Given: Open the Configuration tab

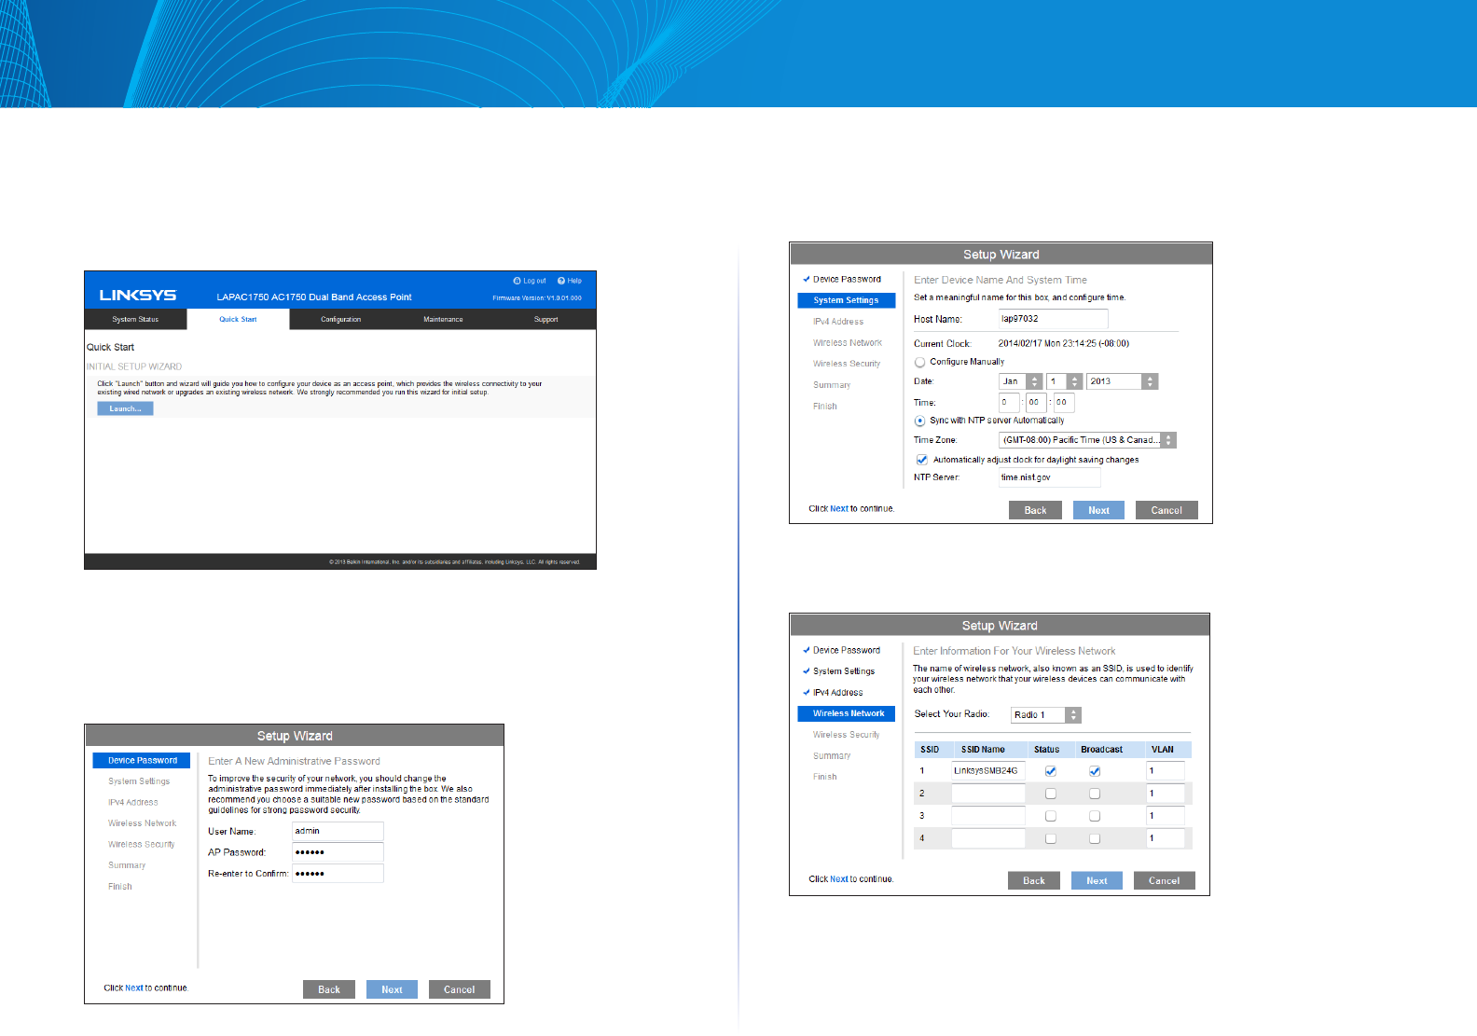Looking at the screenshot, I should 340,320.
